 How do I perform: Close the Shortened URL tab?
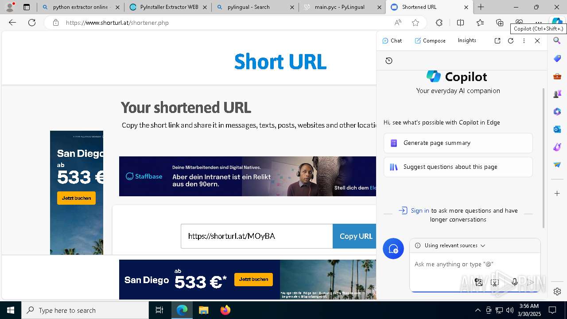coord(466,7)
